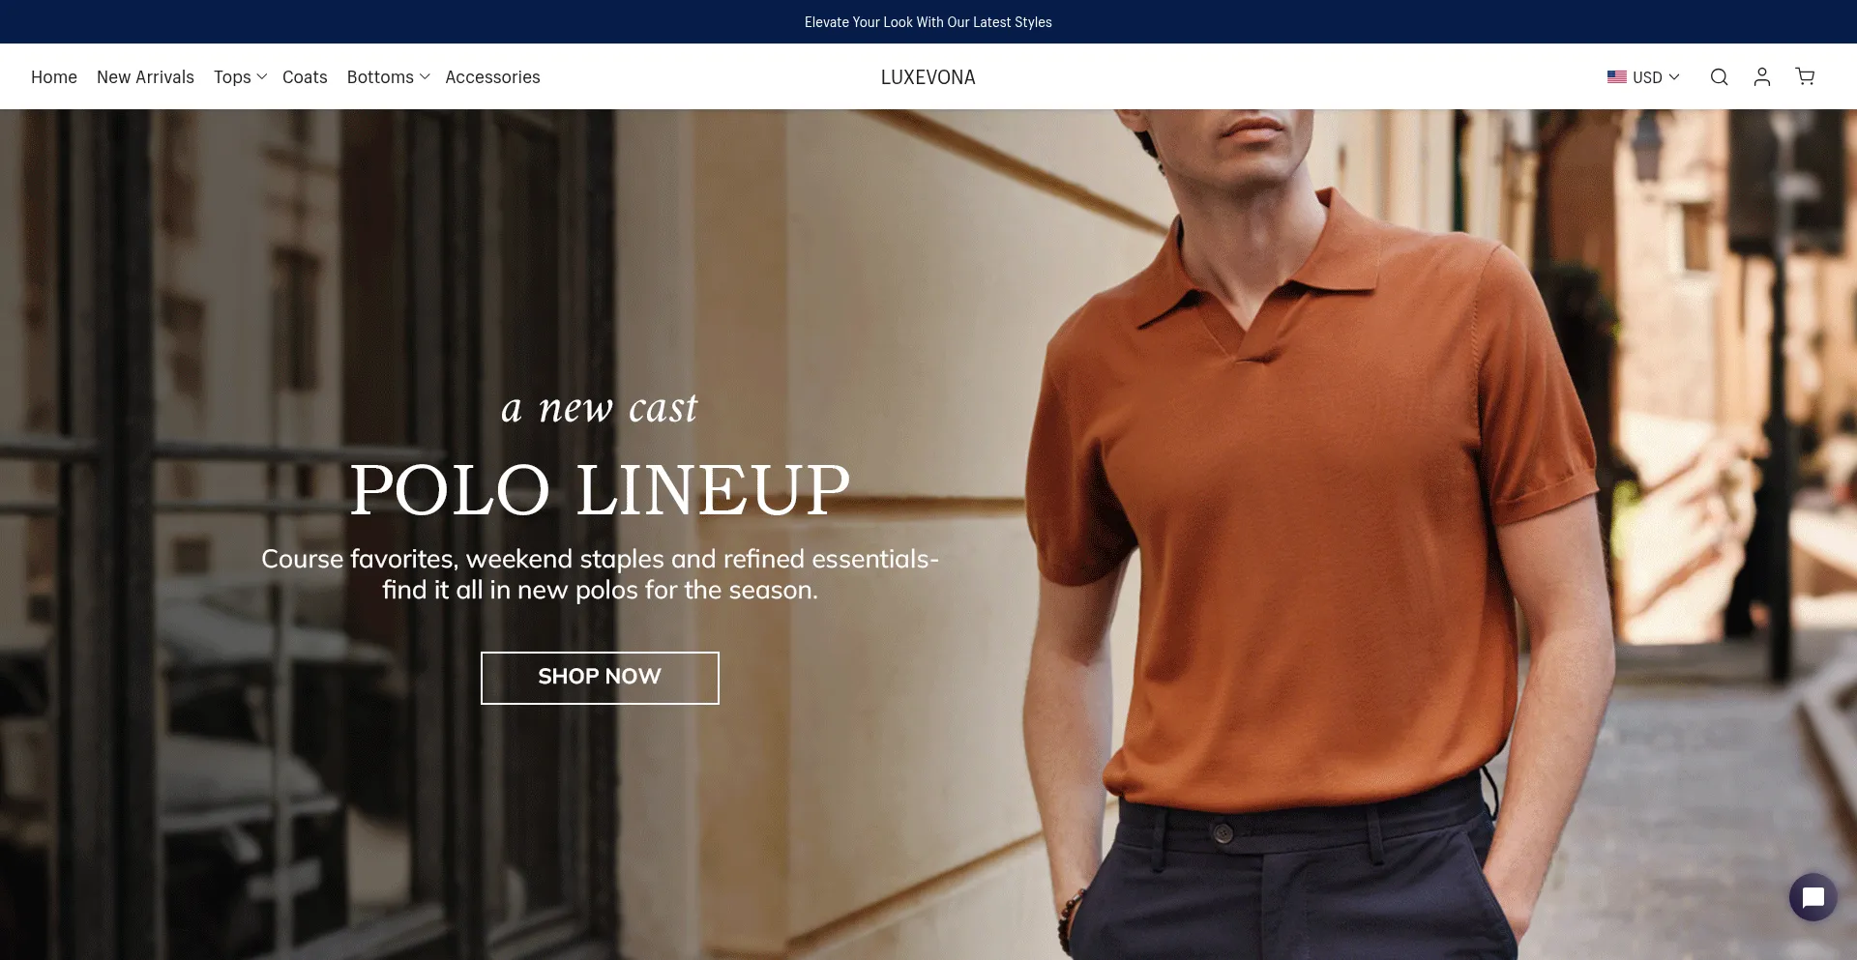Expand the Bottoms menu chevron
The height and width of the screenshot is (960, 1857).
[x=425, y=77]
